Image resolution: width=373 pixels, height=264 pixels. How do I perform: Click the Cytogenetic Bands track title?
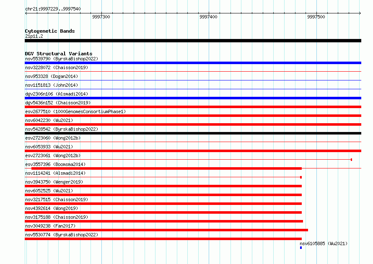[50, 31]
